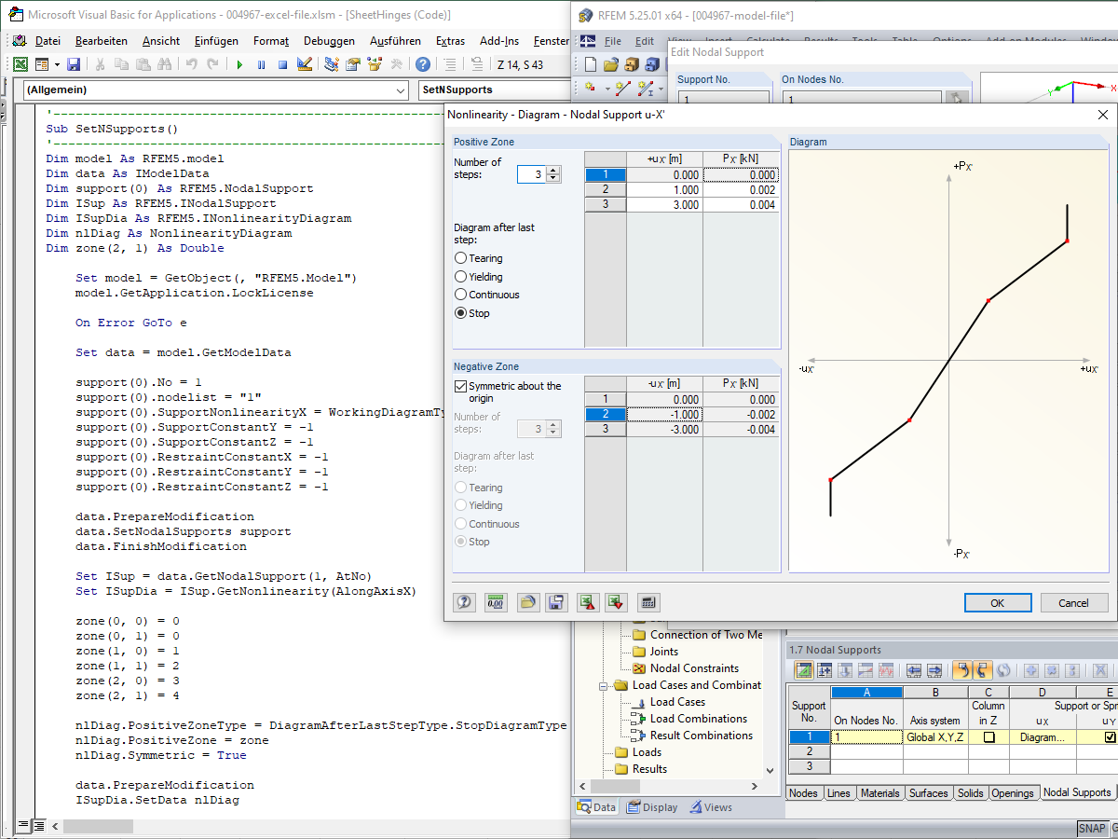Confirm the dialog with OK

tap(998, 603)
